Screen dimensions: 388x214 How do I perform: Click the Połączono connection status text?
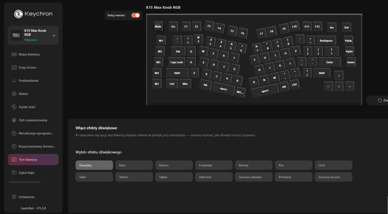click(31, 40)
